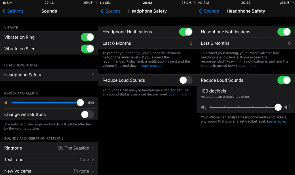295x175 pixels.
Task: Click low volume speaker icon under Ringer and Alerts
Action: click(x=6, y=103)
